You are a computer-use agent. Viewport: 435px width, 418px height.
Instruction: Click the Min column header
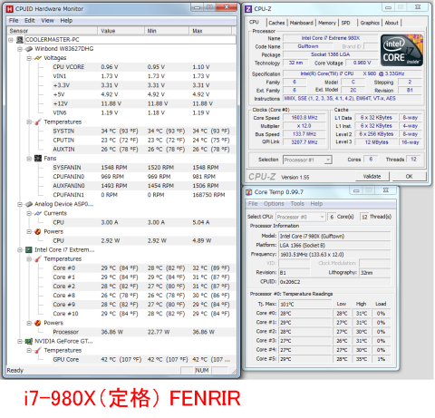click(167, 31)
